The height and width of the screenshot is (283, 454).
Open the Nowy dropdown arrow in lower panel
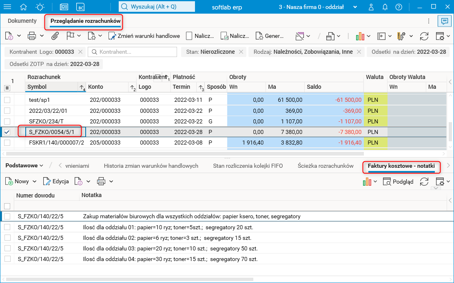coord(34,181)
